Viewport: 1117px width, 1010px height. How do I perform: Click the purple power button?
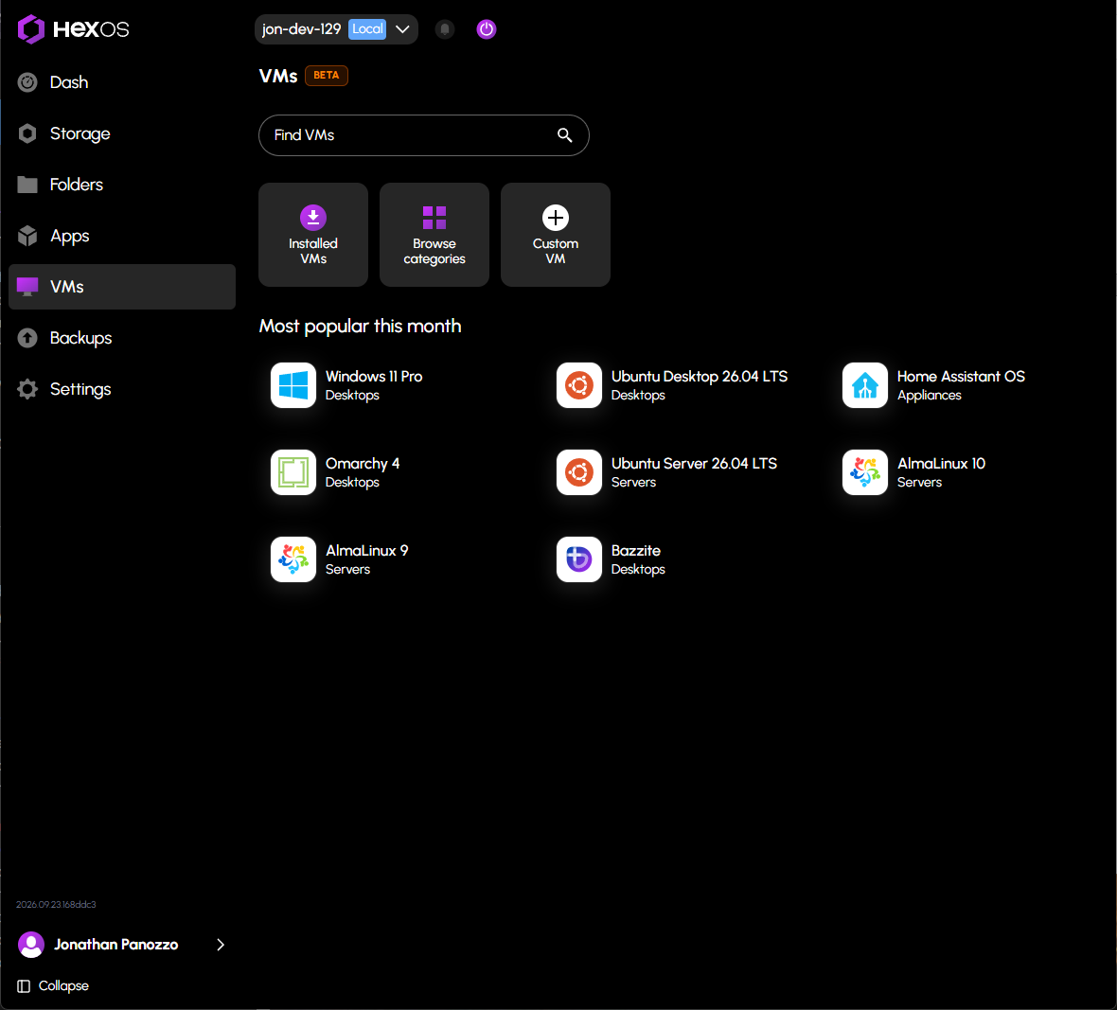tap(487, 29)
